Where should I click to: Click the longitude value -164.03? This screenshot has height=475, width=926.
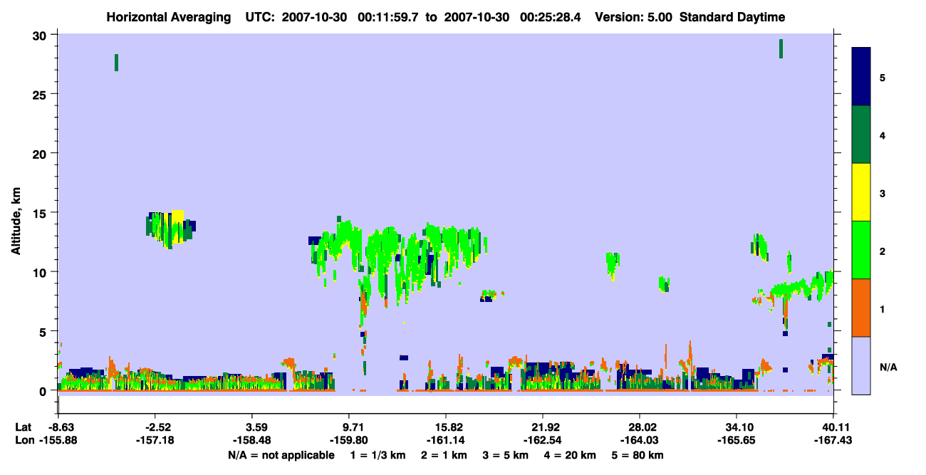coord(640,441)
